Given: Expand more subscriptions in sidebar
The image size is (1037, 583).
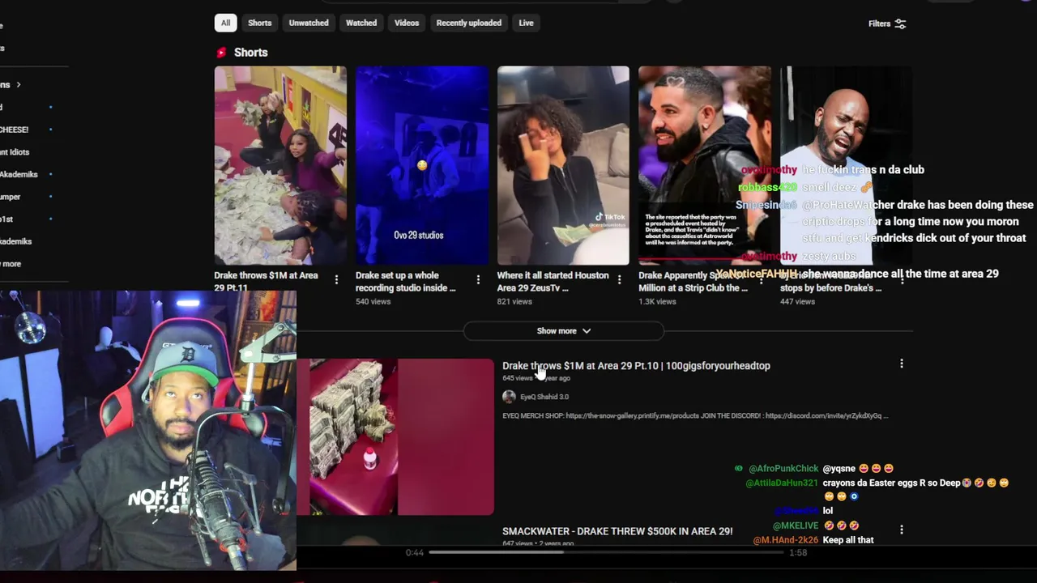Looking at the screenshot, I should [11, 264].
